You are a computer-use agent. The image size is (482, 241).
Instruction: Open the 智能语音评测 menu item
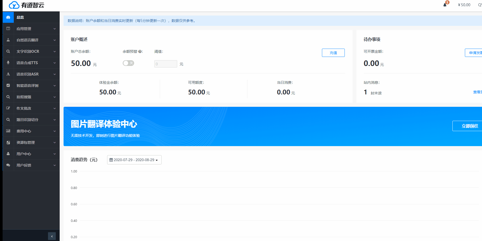(x=31, y=86)
